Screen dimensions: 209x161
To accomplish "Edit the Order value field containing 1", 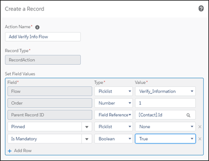I will coord(166,103).
